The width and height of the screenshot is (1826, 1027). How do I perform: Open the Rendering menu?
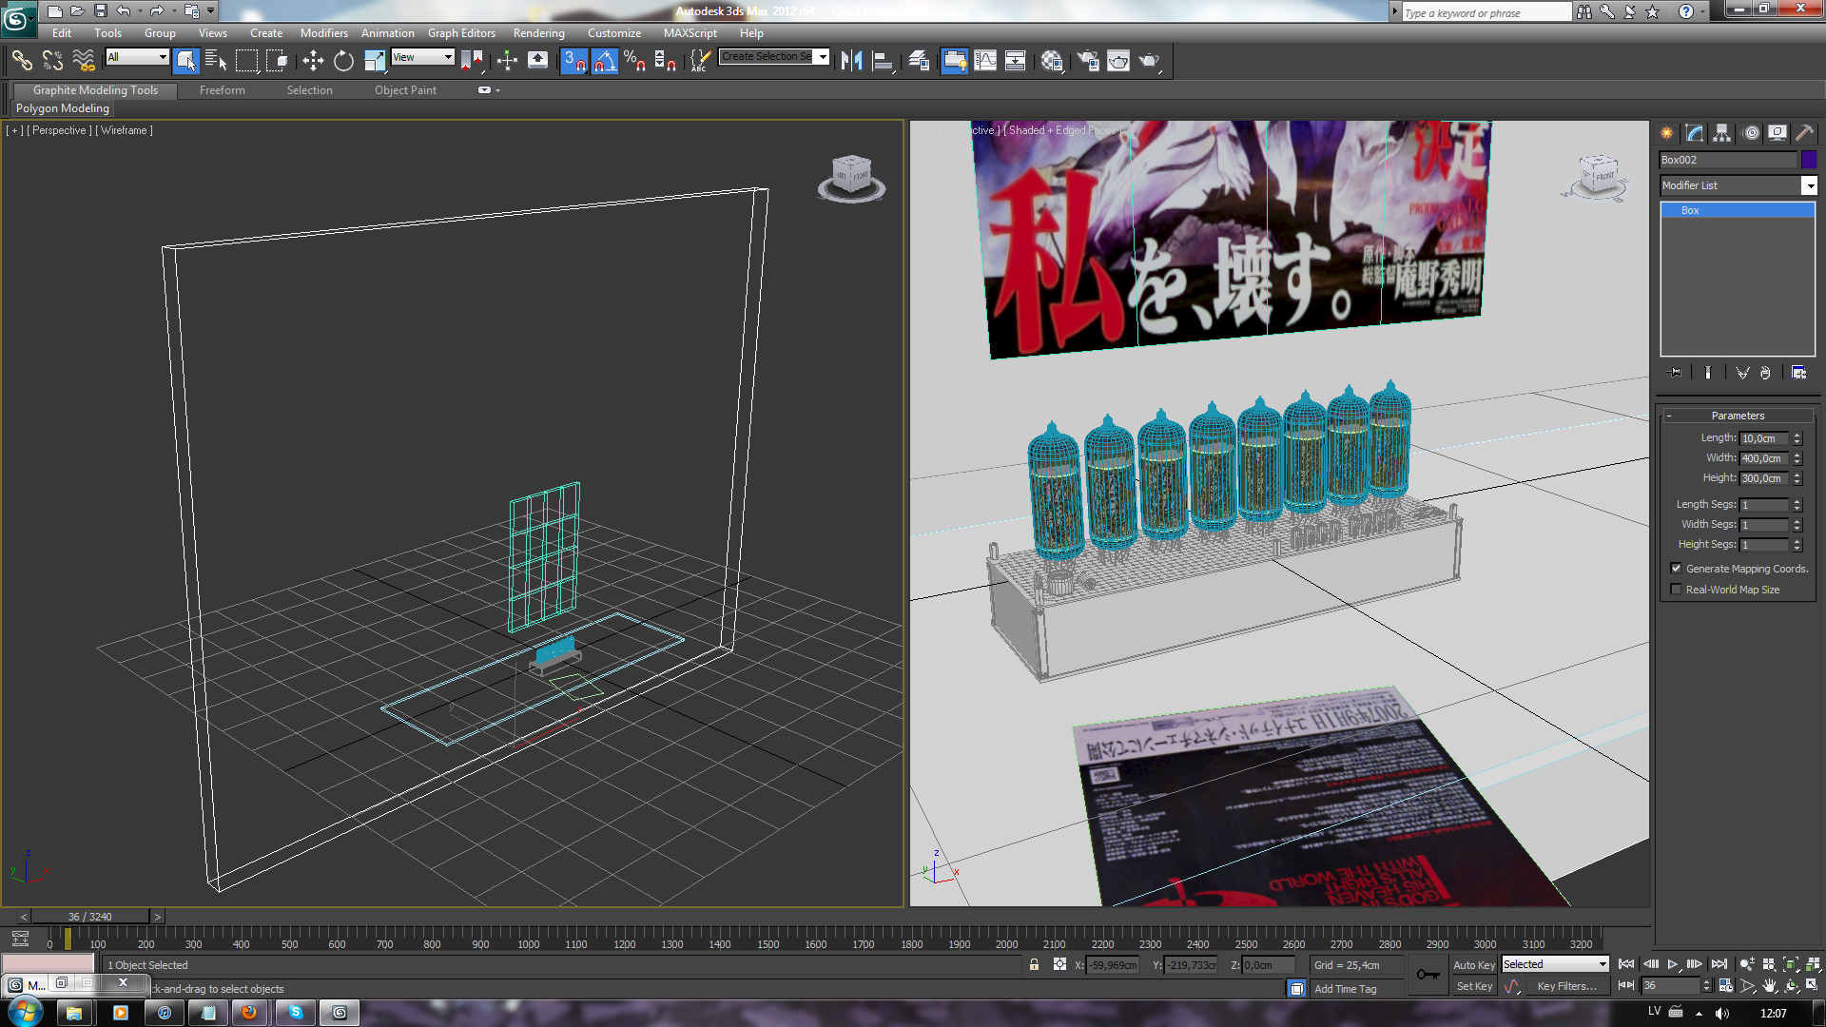coord(538,33)
